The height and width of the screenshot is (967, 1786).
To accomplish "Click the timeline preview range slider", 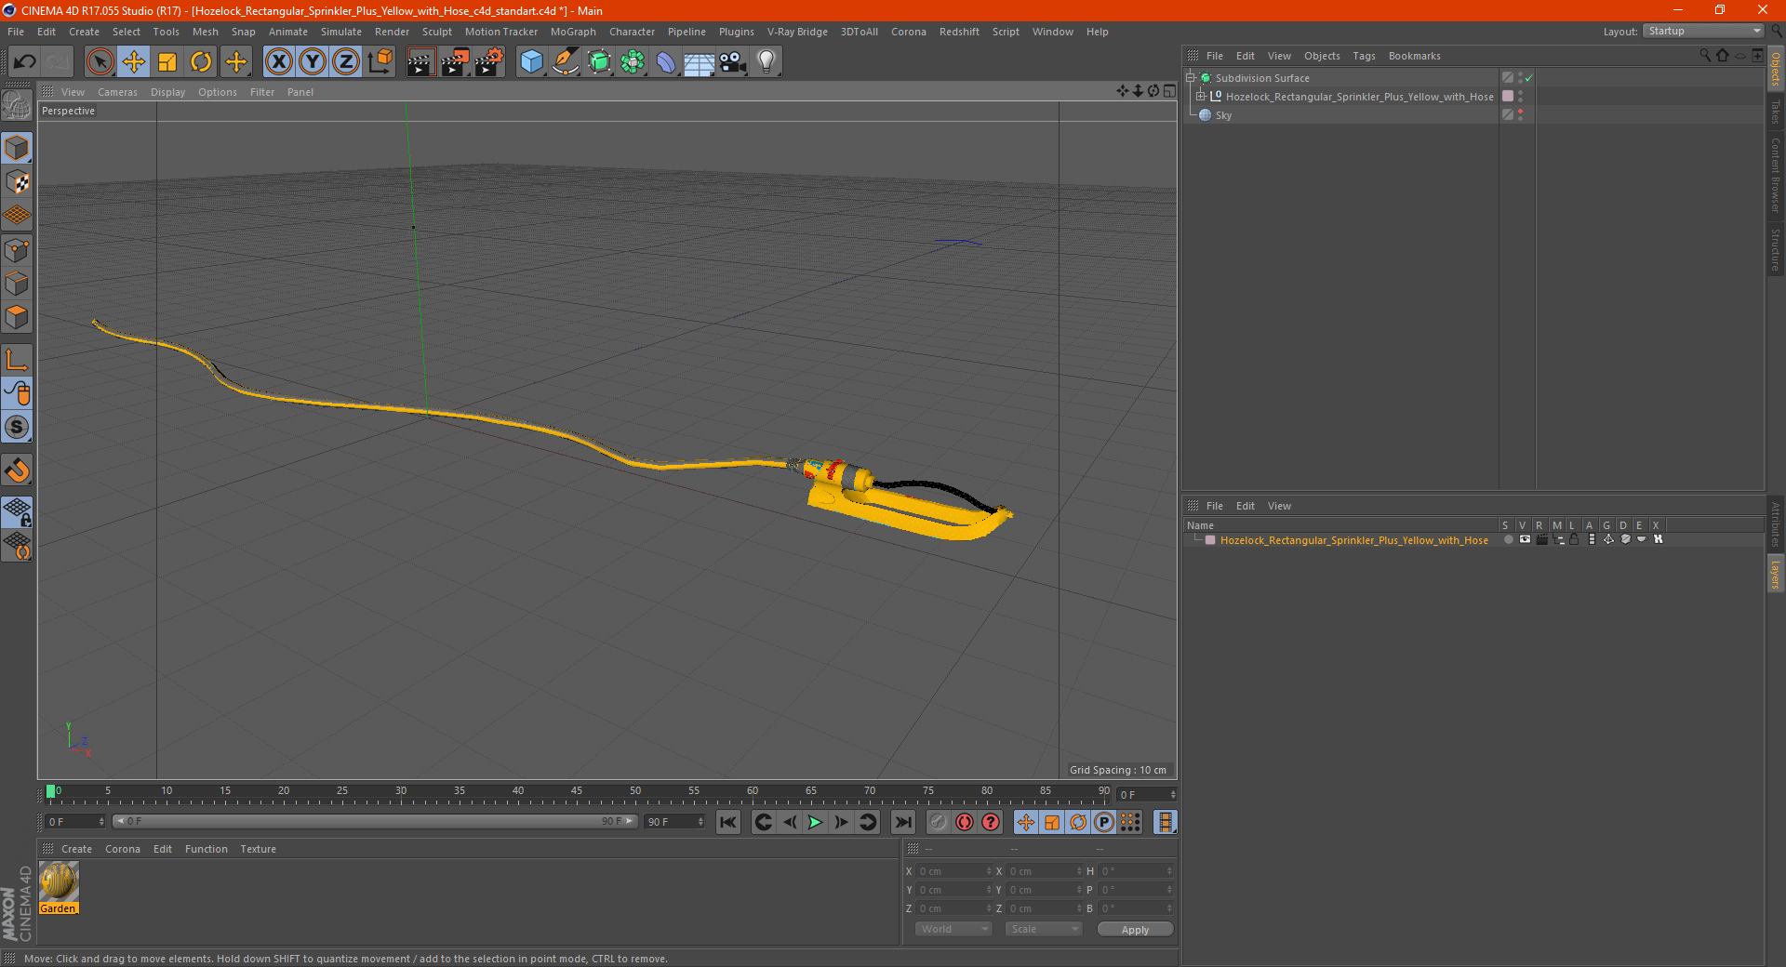I will (375, 821).
